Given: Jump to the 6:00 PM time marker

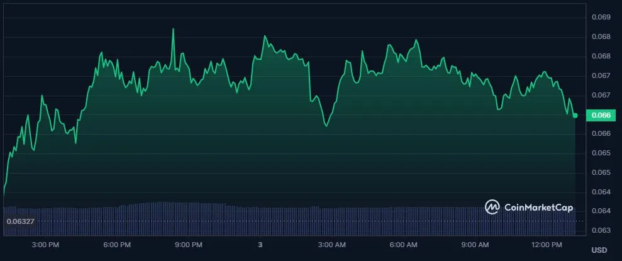Looking at the screenshot, I should (117, 244).
